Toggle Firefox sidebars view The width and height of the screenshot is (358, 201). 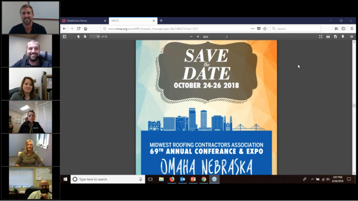click(343, 29)
